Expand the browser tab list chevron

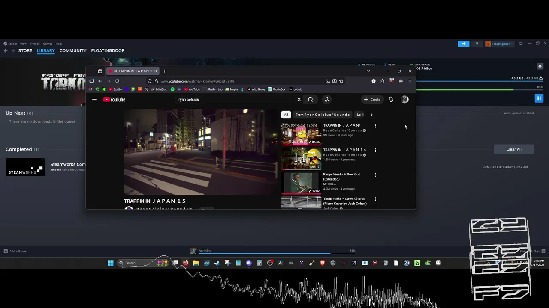[x=368, y=71]
